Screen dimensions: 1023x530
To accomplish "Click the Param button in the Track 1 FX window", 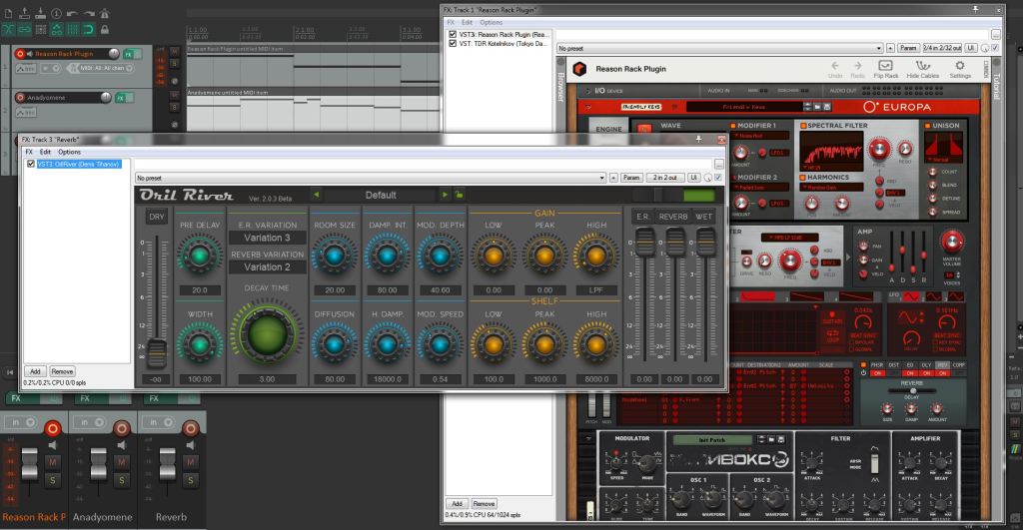I will coord(908,47).
